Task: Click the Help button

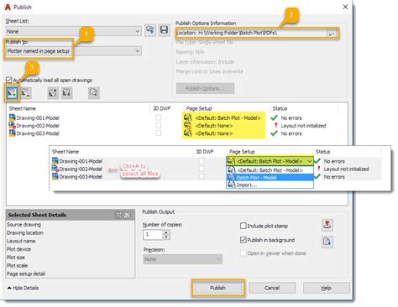Action: (x=327, y=288)
